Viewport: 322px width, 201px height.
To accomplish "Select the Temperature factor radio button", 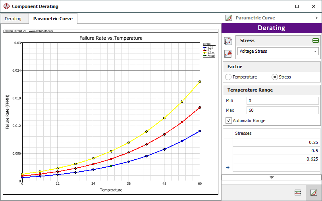I will (x=228, y=77).
